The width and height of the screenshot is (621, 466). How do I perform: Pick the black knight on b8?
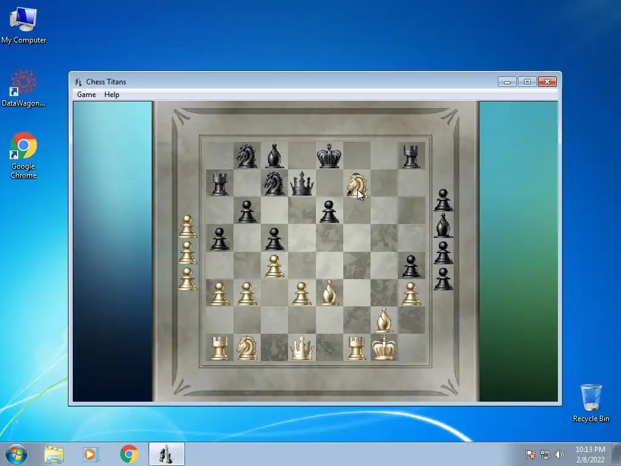(x=246, y=156)
